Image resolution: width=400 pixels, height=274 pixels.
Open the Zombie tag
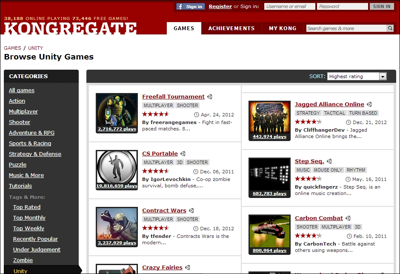[23, 260]
